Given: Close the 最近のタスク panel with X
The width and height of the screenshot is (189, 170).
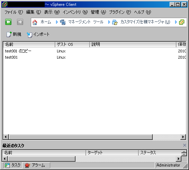Looking at the screenshot, I should point(184,145).
